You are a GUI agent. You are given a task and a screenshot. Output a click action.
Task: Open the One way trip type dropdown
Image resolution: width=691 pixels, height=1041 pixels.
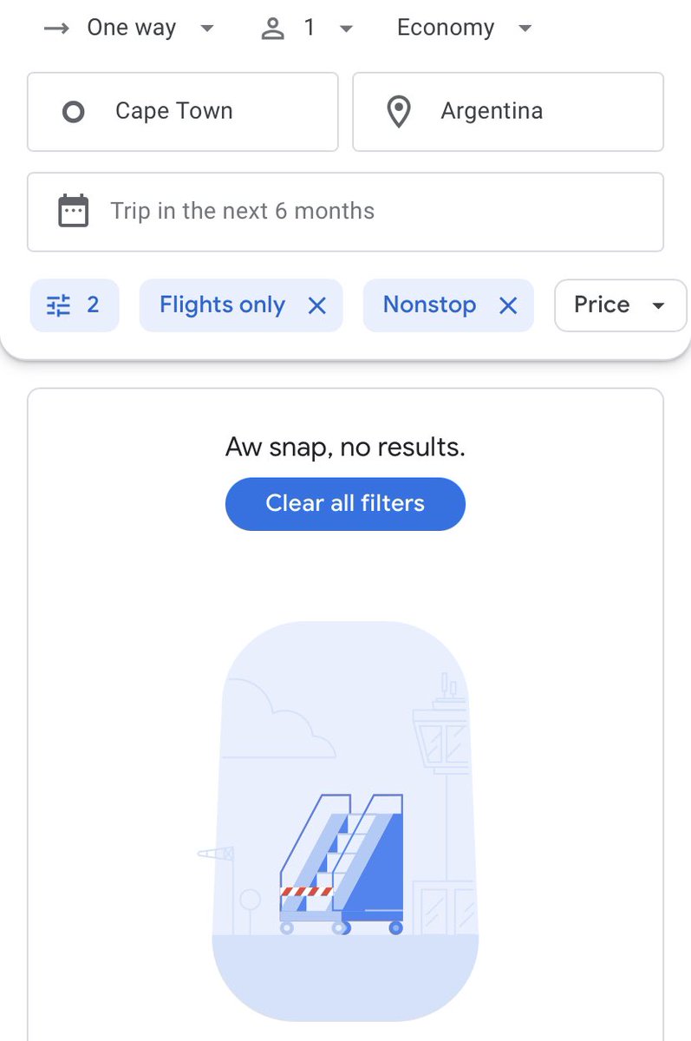(x=128, y=28)
